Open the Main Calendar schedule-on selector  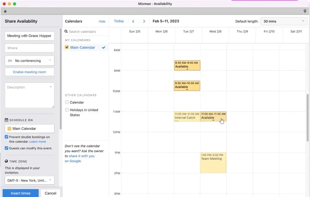(x=30, y=128)
